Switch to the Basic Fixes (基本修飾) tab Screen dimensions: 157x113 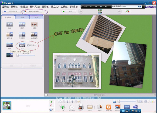8,17
